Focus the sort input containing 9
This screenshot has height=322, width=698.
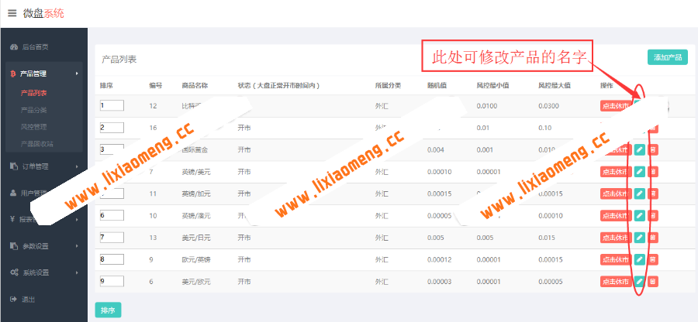(112, 281)
